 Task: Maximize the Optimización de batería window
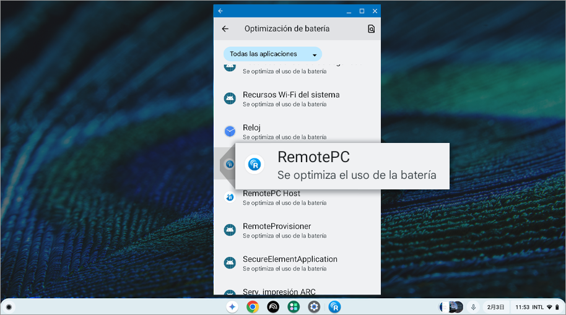(x=362, y=11)
